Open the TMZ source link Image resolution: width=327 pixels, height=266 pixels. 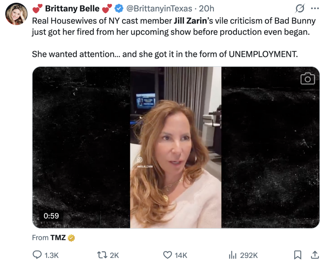click(58, 238)
